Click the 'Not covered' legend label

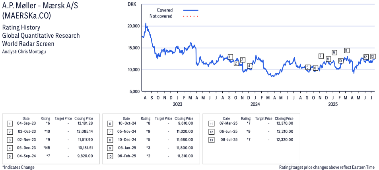pyautogui.click(x=161, y=16)
